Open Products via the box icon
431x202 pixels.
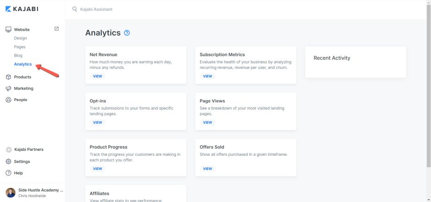pyautogui.click(x=9, y=77)
